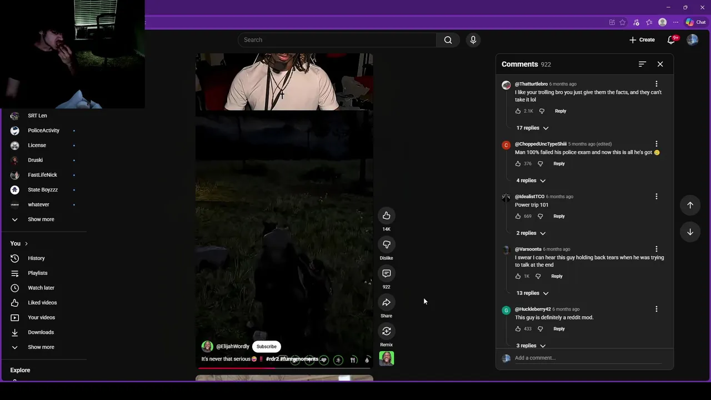
Task: Open the PoliceActivity subscription channel
Action: coord(43,131)
